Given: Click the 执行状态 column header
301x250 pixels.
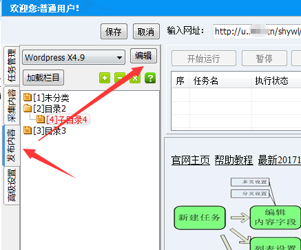Looking at the screenshot, I should (x=276, y=81).
